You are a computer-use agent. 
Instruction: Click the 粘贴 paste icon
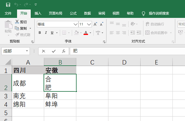point(8,24)
